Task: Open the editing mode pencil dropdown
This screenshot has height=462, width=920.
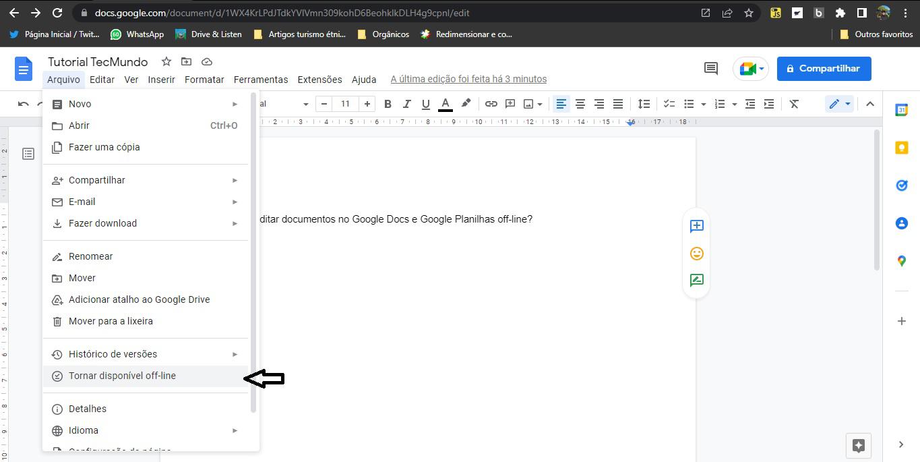Action: tap(839, 104)
